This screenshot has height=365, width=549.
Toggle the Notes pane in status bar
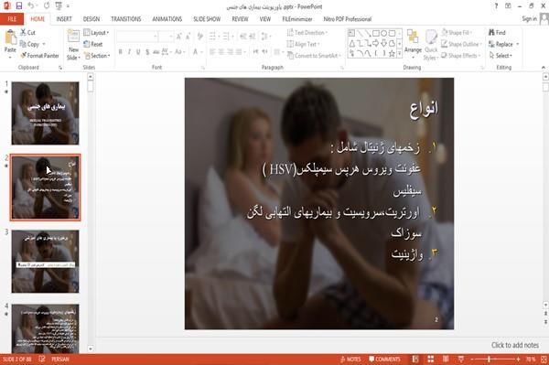point(350,359)
